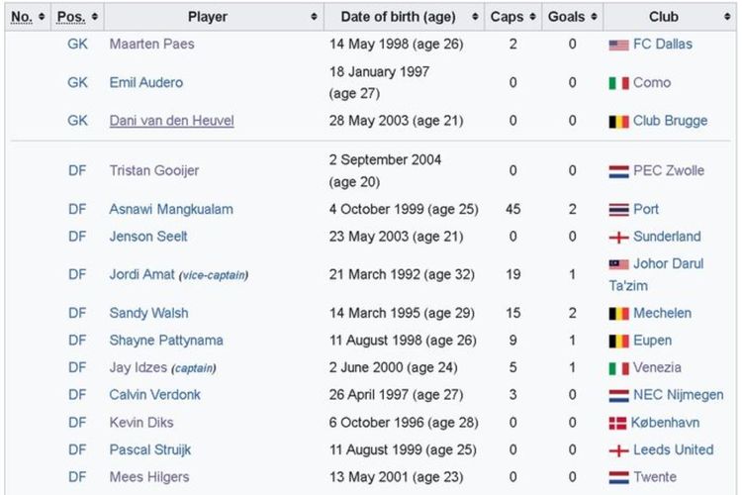Click the England flag icon beside Sunderland
Image resolution: width=742 pixels, height=495 pixels.
[x=618, y=238]
